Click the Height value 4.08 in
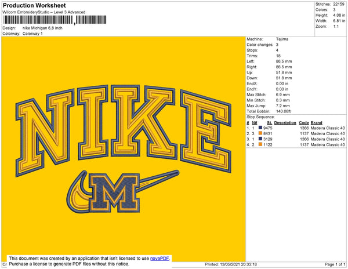 (339, 15)
